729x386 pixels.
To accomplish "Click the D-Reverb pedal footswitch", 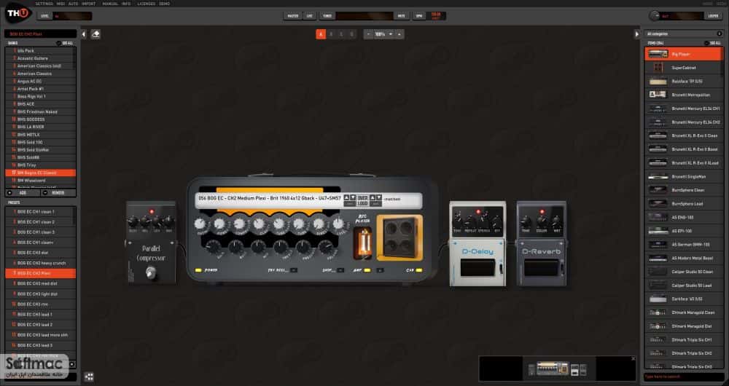I will click(x=541, y=268).
